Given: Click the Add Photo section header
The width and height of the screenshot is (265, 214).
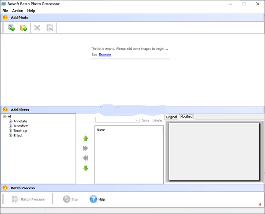Looking at the screenshot, I should [x=132, y=18].
